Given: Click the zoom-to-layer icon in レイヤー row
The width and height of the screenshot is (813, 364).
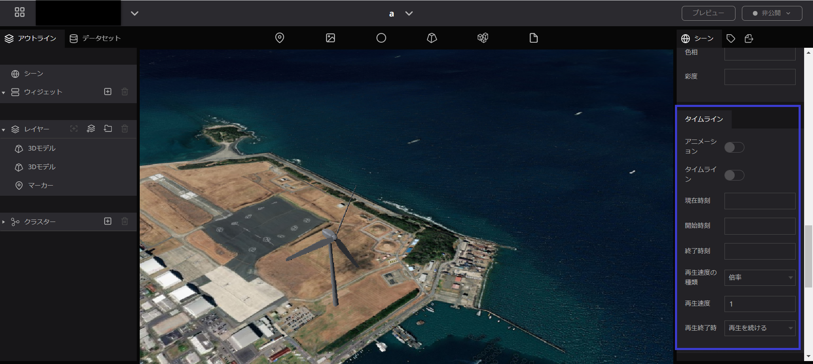Looking at the screenshot, I should (74, 129).
